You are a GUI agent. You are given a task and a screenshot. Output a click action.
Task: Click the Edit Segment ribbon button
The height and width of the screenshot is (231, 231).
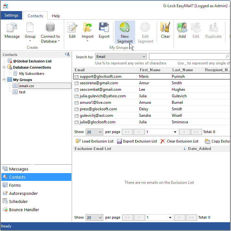[x=145, y=33]
